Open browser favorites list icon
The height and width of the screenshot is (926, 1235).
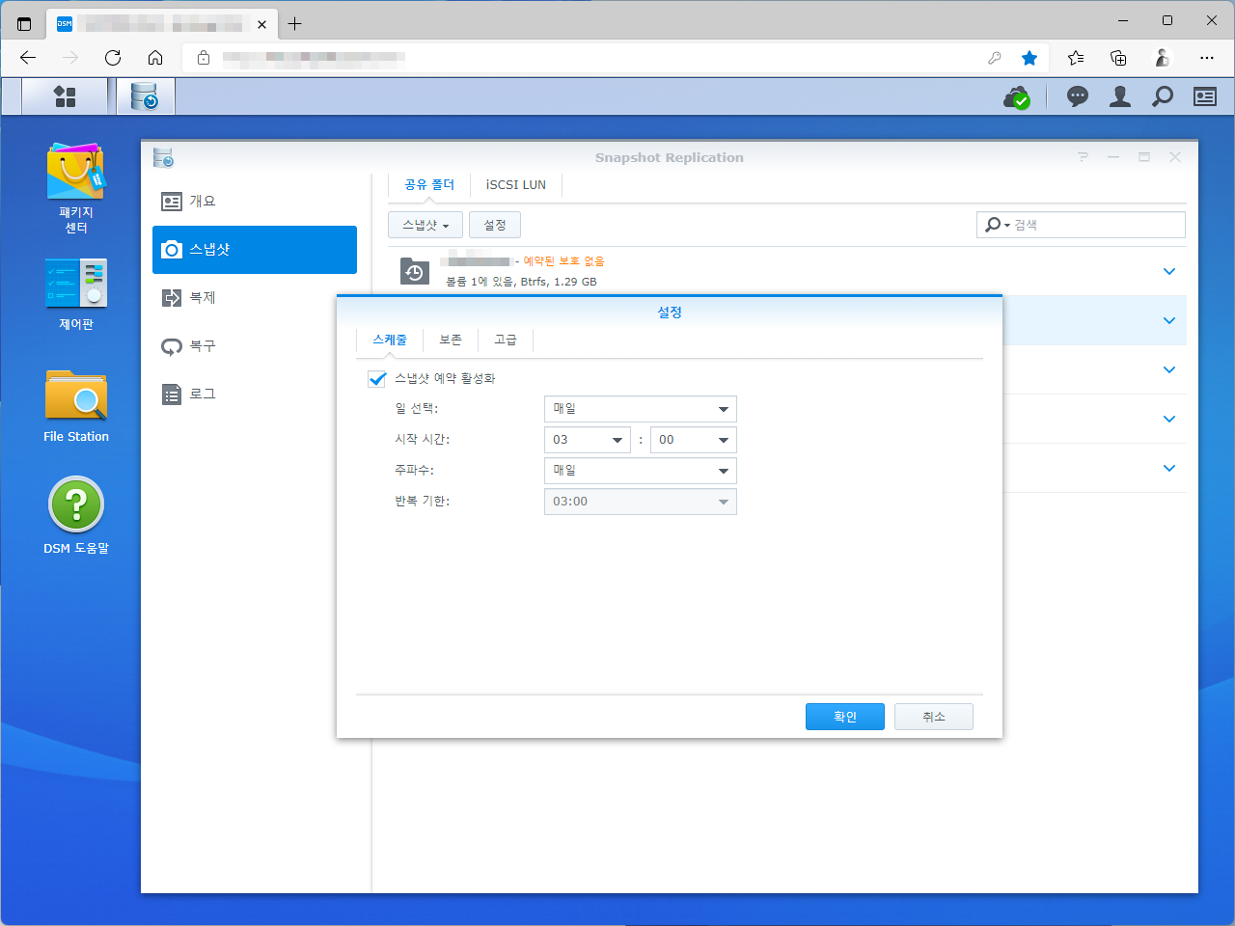tap(1076, 58)
